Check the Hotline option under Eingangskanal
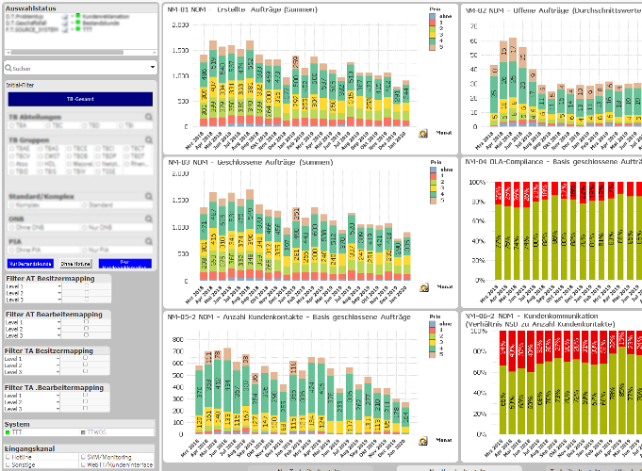The image size is (642, 471). [x=8, y=458]
